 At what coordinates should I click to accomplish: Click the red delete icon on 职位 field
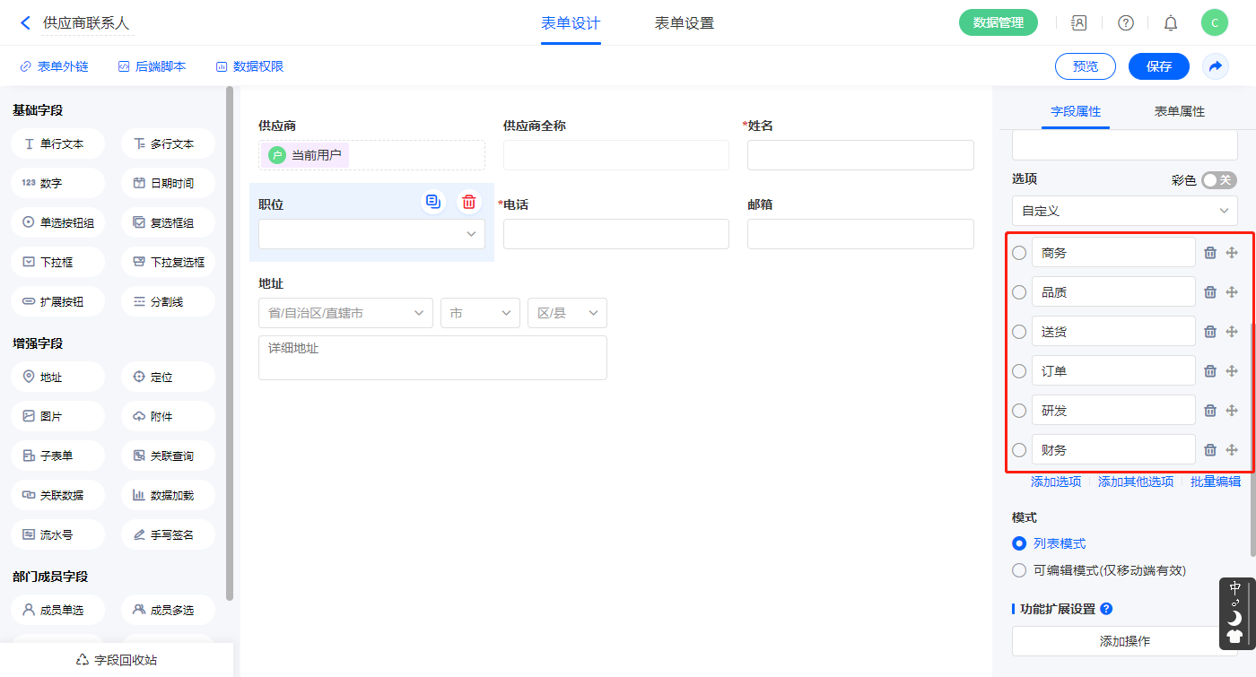click(x=468, y=202)
